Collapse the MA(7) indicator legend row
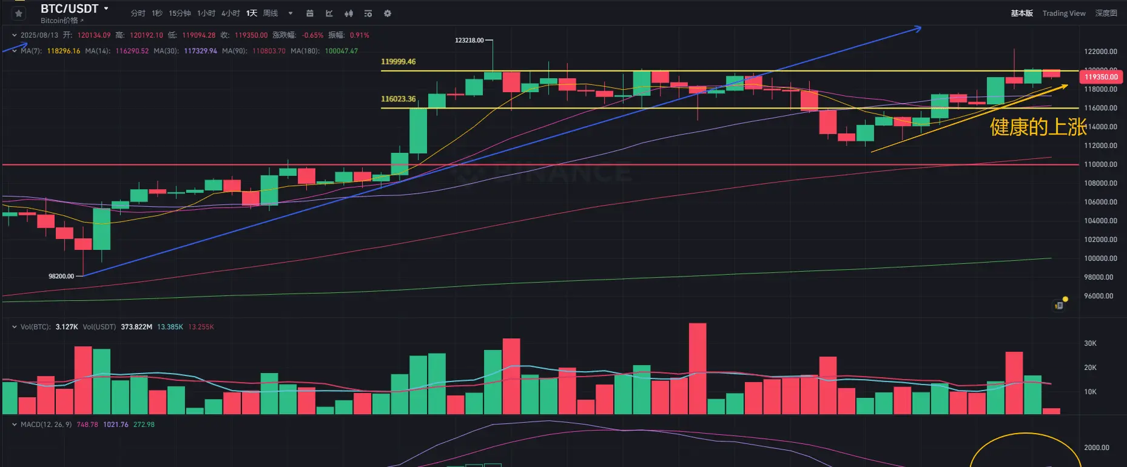This screenshot has width=1127, height=467. [15, 51]
